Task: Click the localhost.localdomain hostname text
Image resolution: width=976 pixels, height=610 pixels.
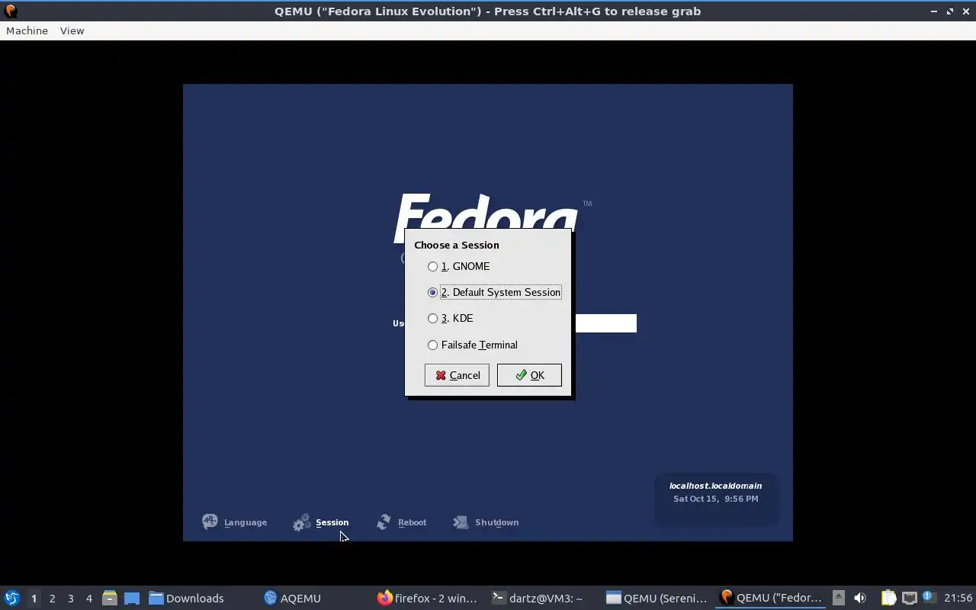Action: tap(715, 486)
